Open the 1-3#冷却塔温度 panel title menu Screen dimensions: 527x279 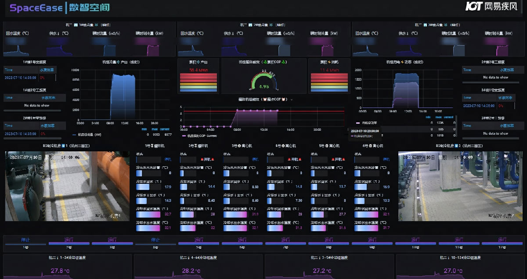(x=67, y=258)
